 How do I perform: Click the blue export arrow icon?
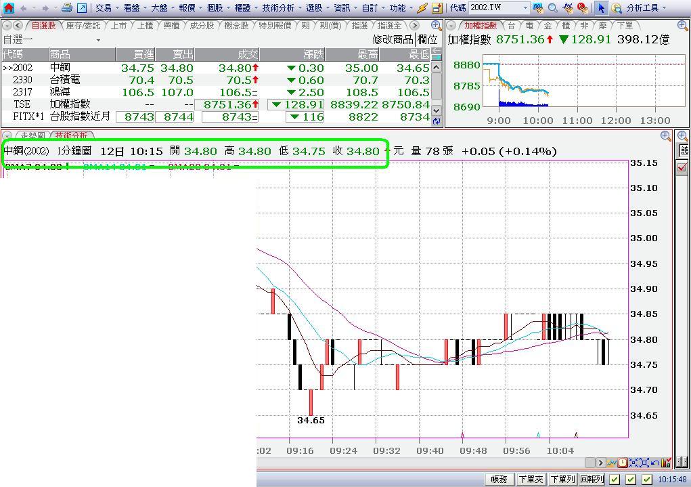pos(82,8)
